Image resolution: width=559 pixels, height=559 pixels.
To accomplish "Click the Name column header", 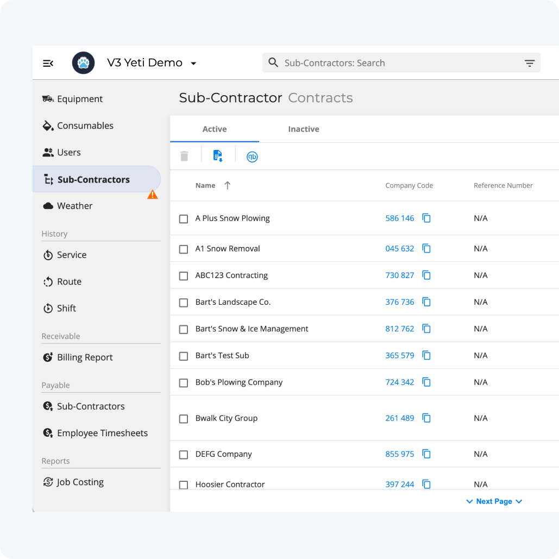I will [205, 185].
